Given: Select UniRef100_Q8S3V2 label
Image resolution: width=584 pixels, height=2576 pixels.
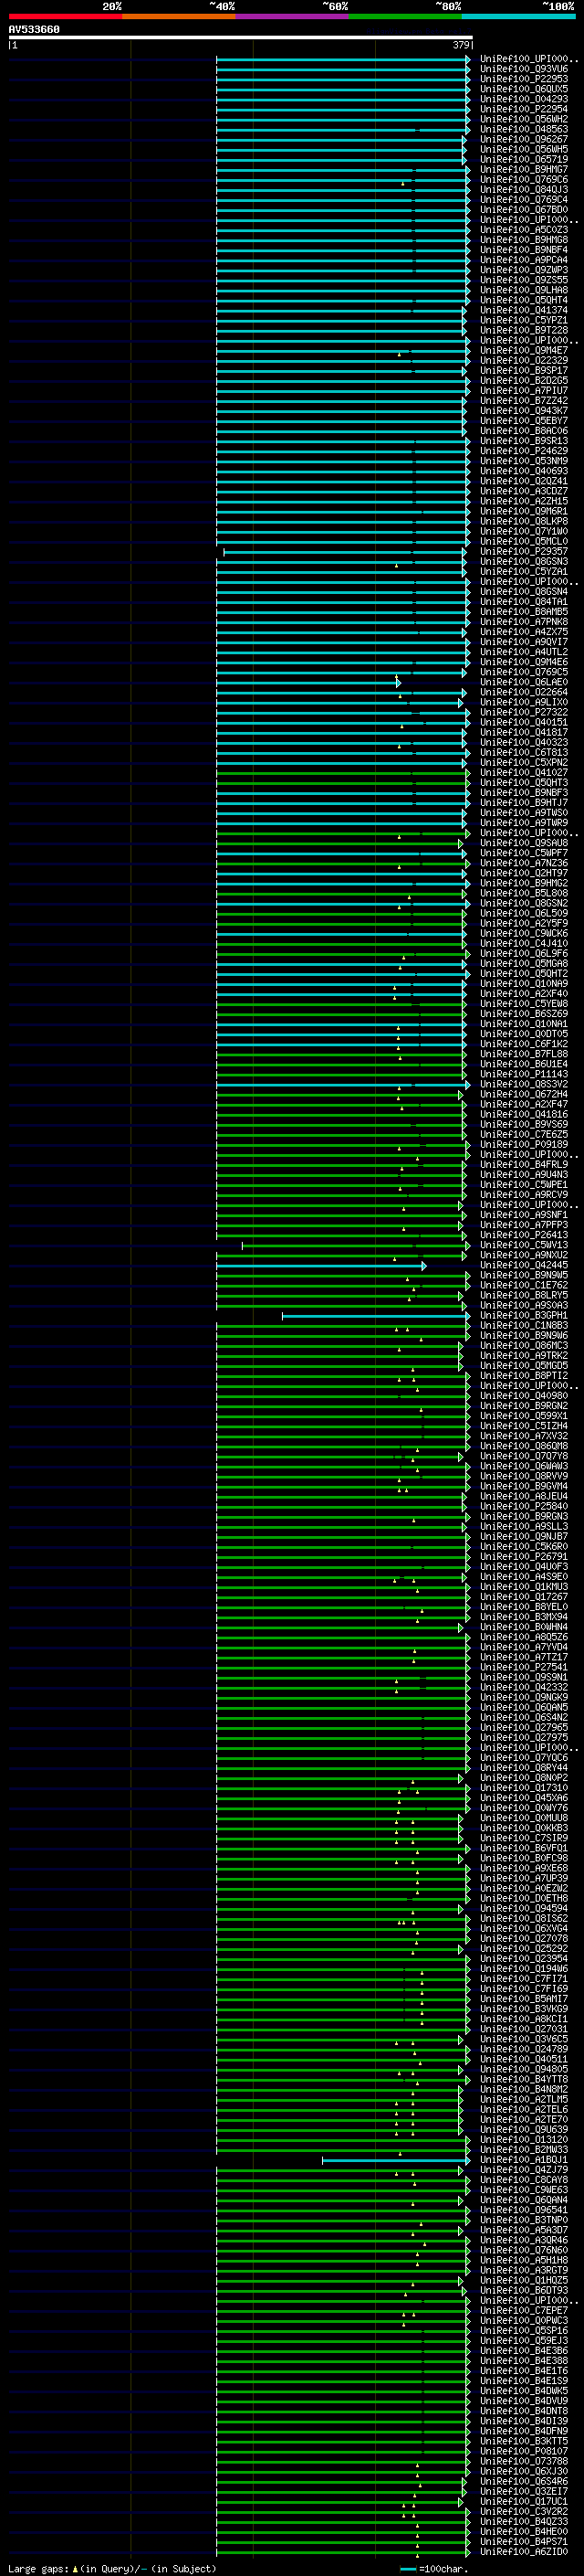Looking at the screenshot, I should pos(523,1084).
